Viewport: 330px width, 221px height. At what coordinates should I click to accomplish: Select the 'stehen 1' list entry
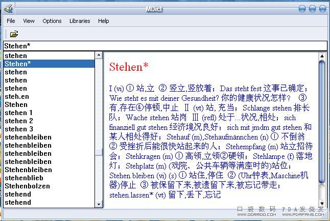tap(49, 113)
